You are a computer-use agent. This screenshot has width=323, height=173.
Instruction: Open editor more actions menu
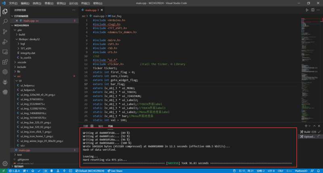[x=318, y=10]
